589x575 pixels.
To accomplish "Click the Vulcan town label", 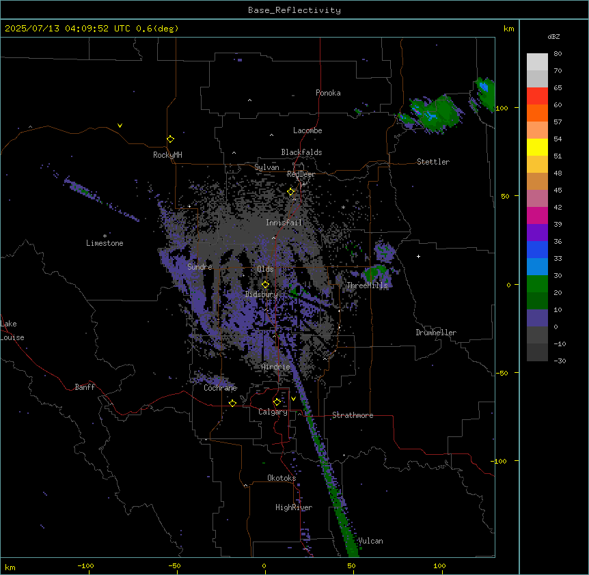I will tap(370, 541).
